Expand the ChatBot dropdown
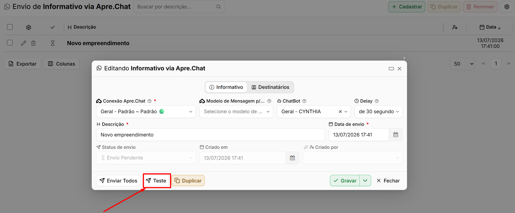This screenshot has width=515, height=213. [346, 112]
